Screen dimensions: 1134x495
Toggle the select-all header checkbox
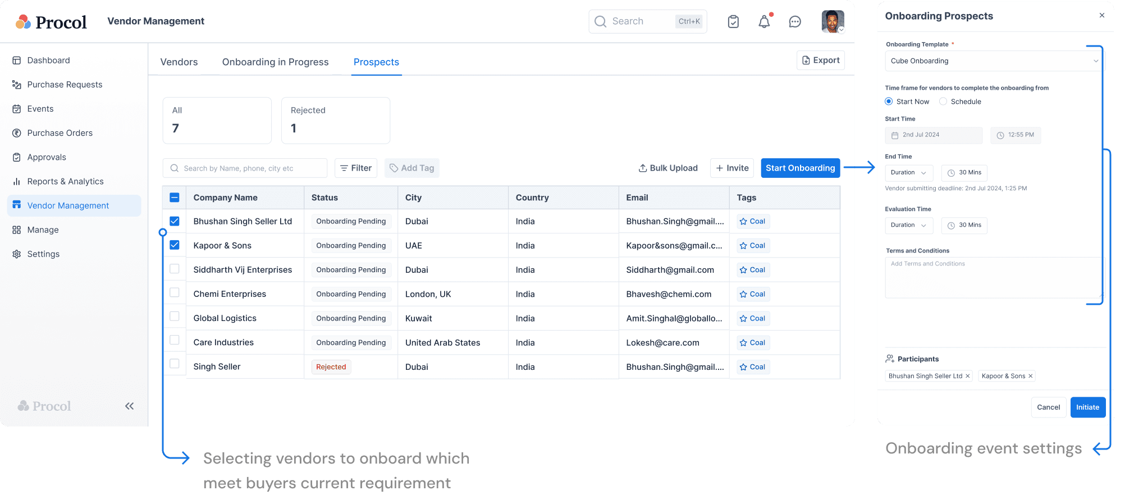tap(175, 198)
